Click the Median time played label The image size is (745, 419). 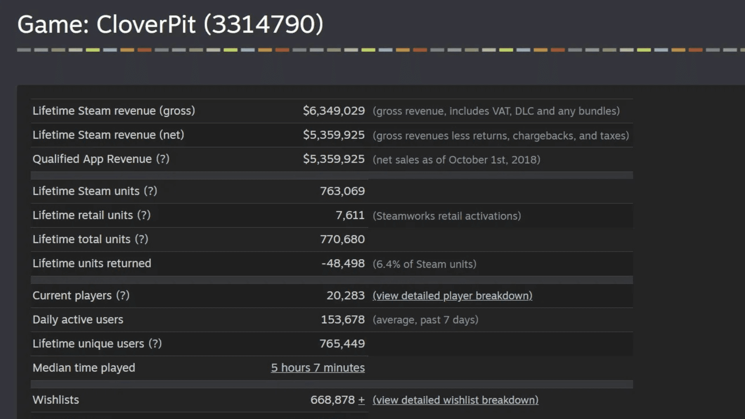pos(84,368)
